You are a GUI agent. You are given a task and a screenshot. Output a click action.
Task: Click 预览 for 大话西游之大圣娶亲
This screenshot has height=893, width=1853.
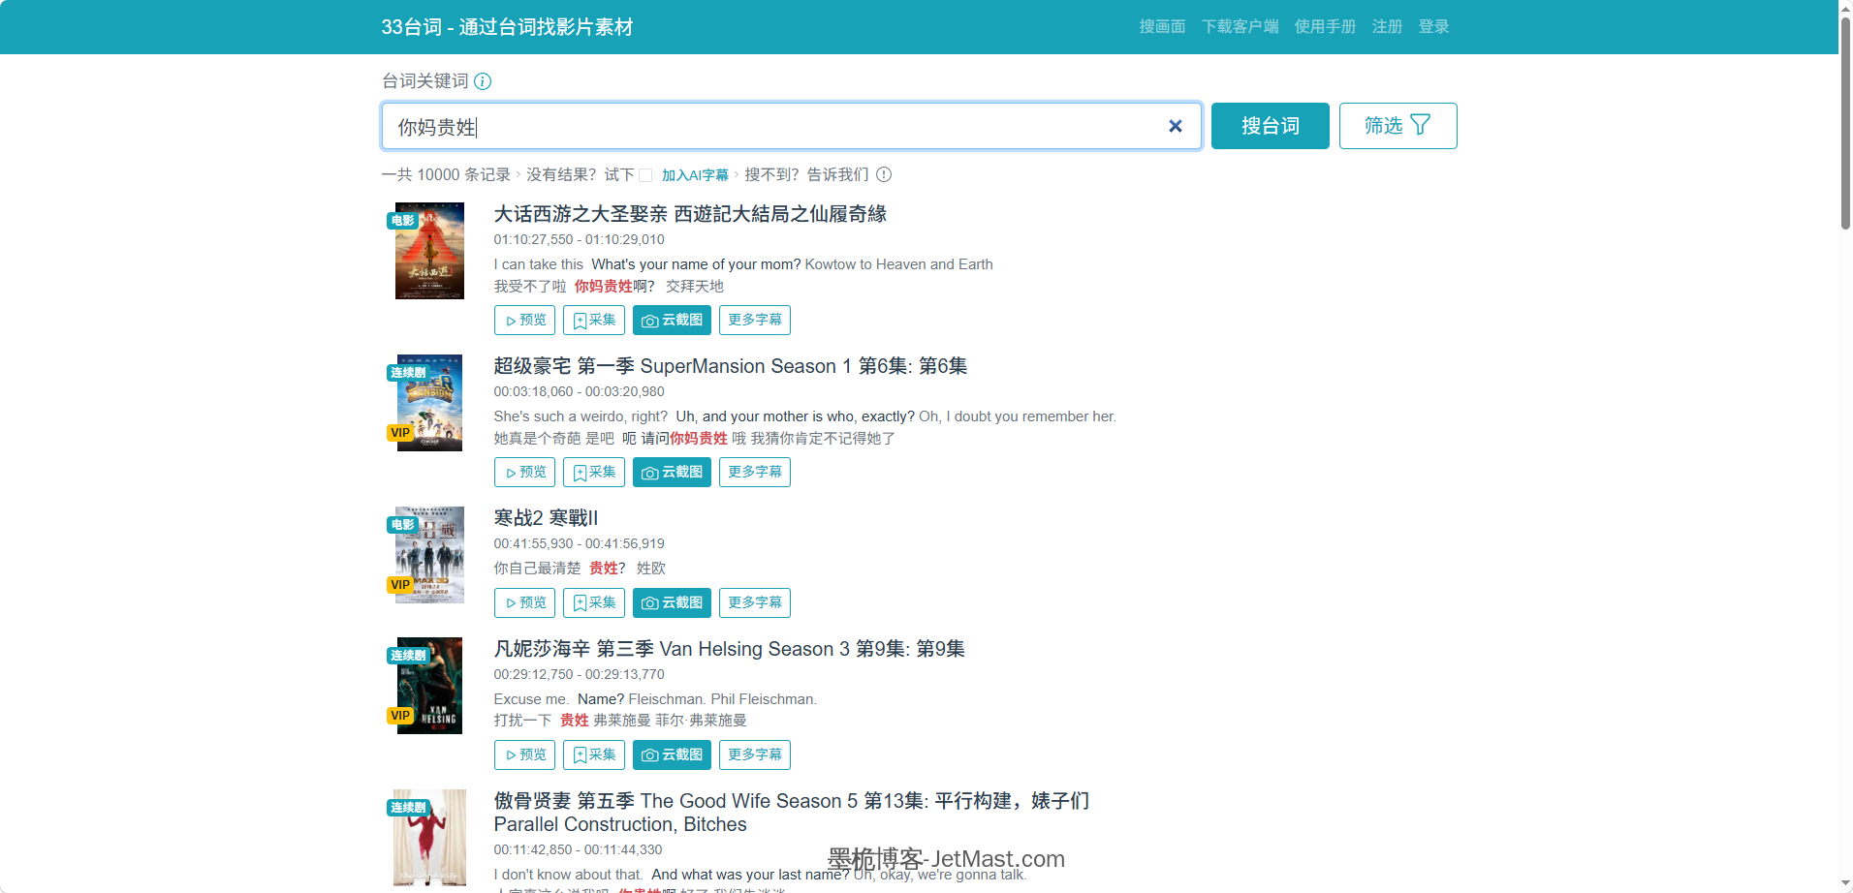click(524, 320)
